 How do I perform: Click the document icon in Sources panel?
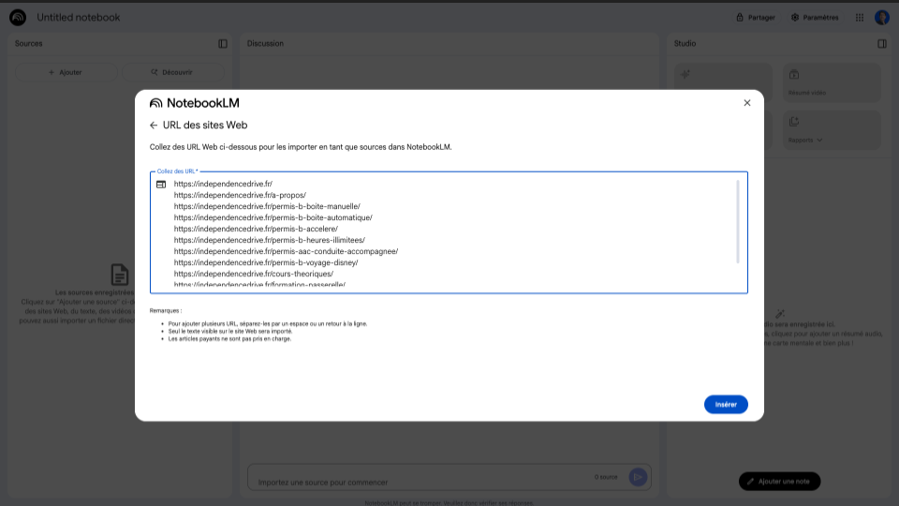tap(119, 275)
